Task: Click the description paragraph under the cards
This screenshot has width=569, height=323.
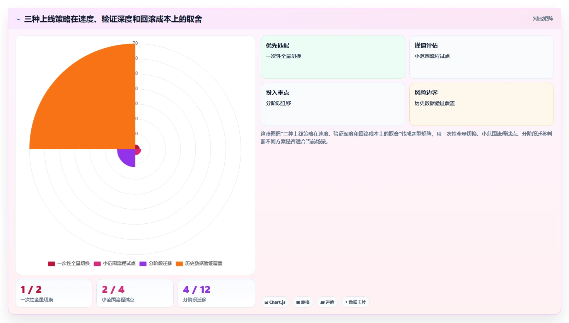Action: click(406, 138)
